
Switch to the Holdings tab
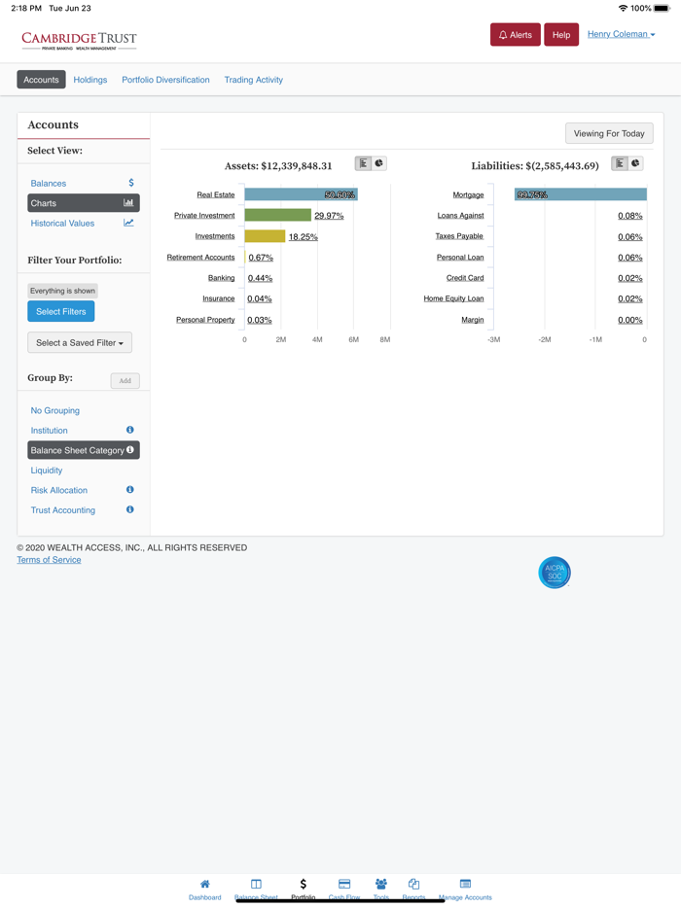(x=90, y=80)
